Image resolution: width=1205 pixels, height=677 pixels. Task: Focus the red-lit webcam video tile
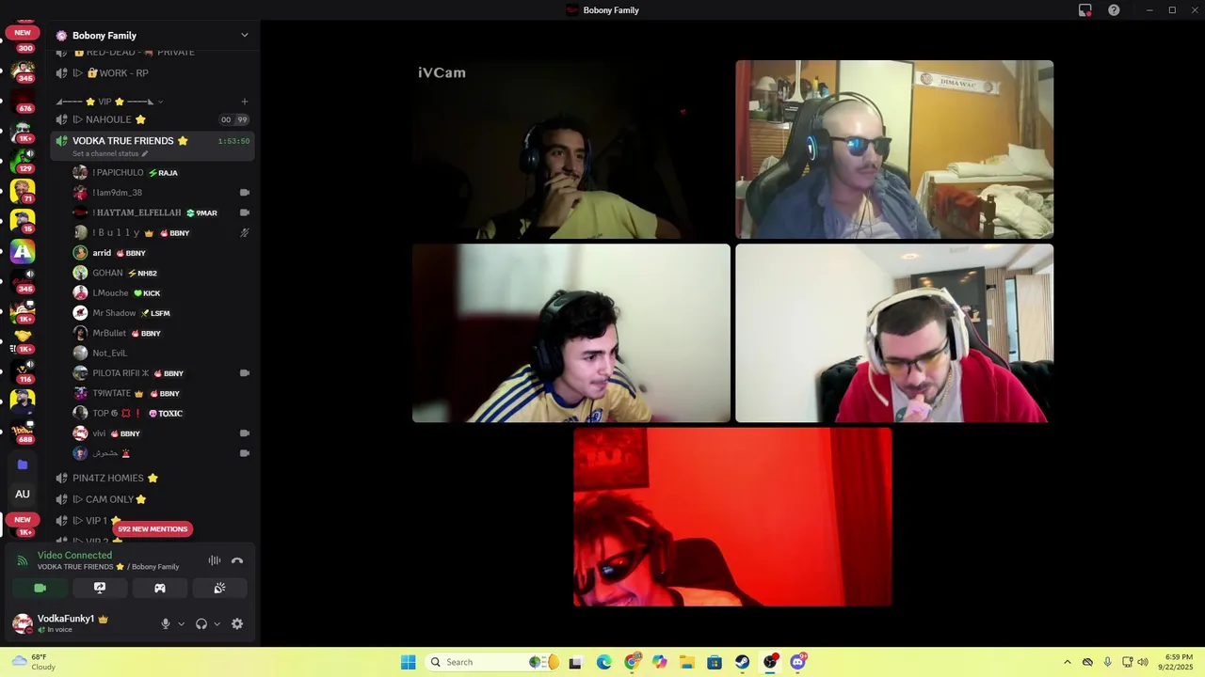(x=732, y=517)
